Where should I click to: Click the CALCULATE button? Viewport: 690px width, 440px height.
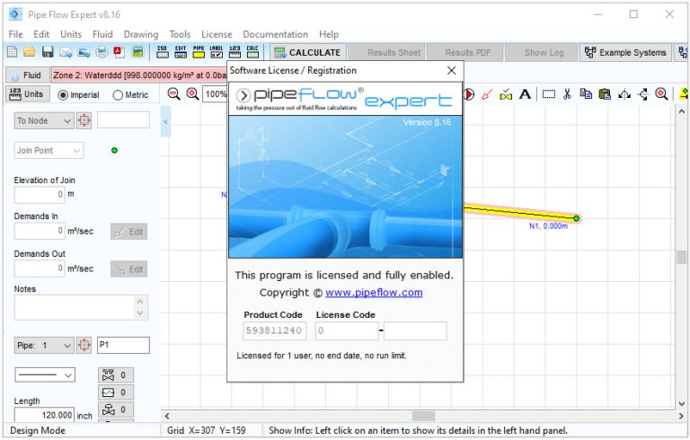[307, 52]
